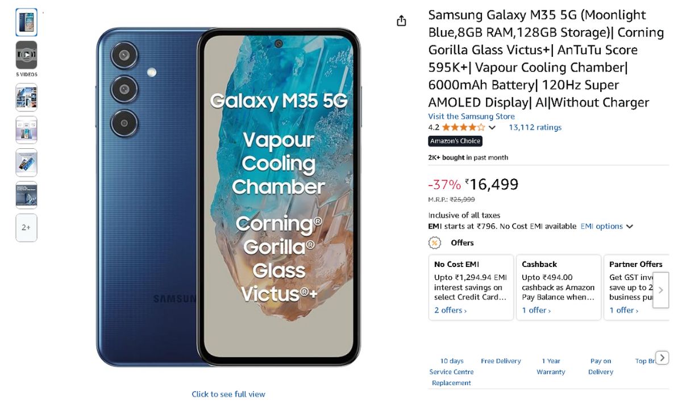Open Partner Offers 1 offer link
The width and height of the screenshot is (682, 409).
[x=623, y=310]
